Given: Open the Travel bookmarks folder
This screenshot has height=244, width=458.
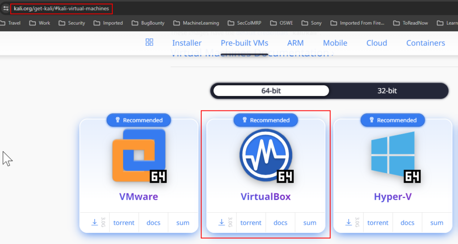Looking at the screenshot, I should [11, 23].
